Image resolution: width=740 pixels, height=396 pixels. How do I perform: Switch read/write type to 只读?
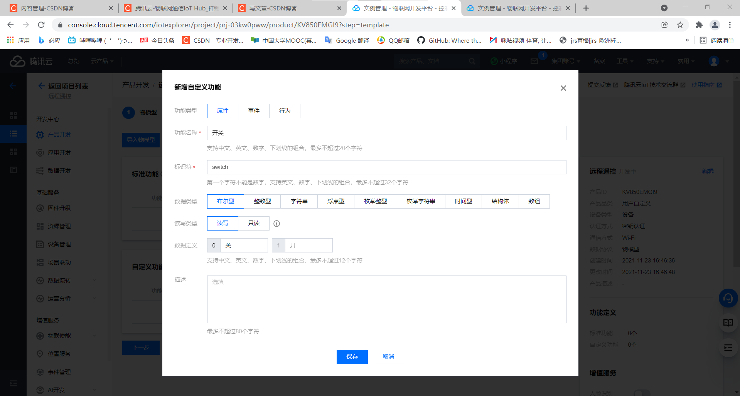[254, 223]
